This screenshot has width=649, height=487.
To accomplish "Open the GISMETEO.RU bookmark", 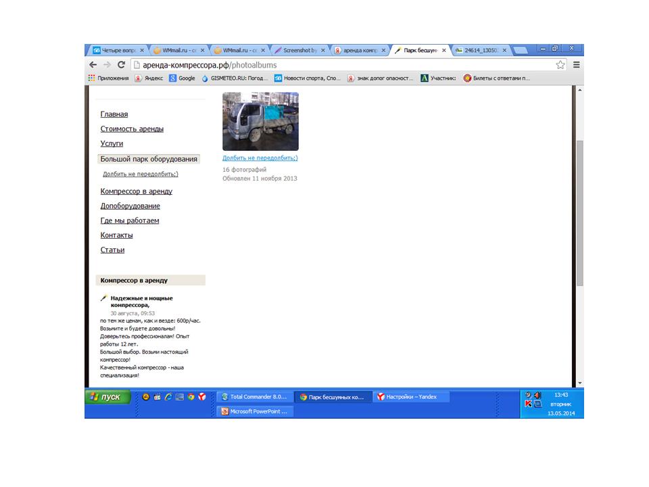I will 235,78.
